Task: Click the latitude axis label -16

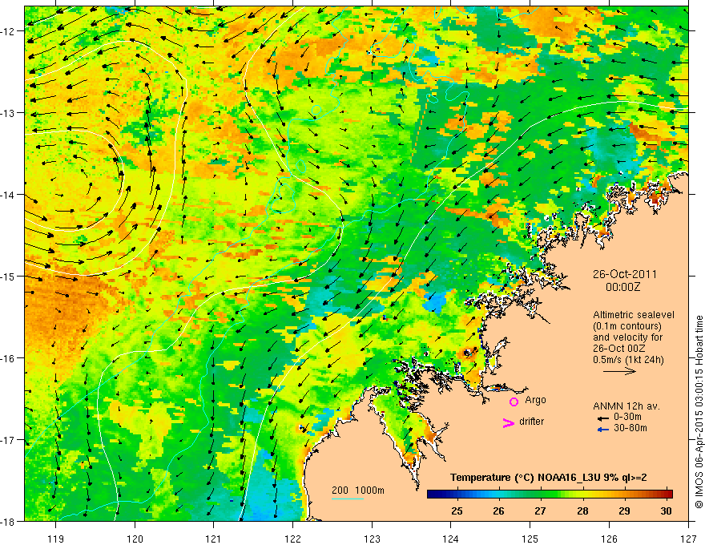Action: pyautogui.click(x=8, y=358)
